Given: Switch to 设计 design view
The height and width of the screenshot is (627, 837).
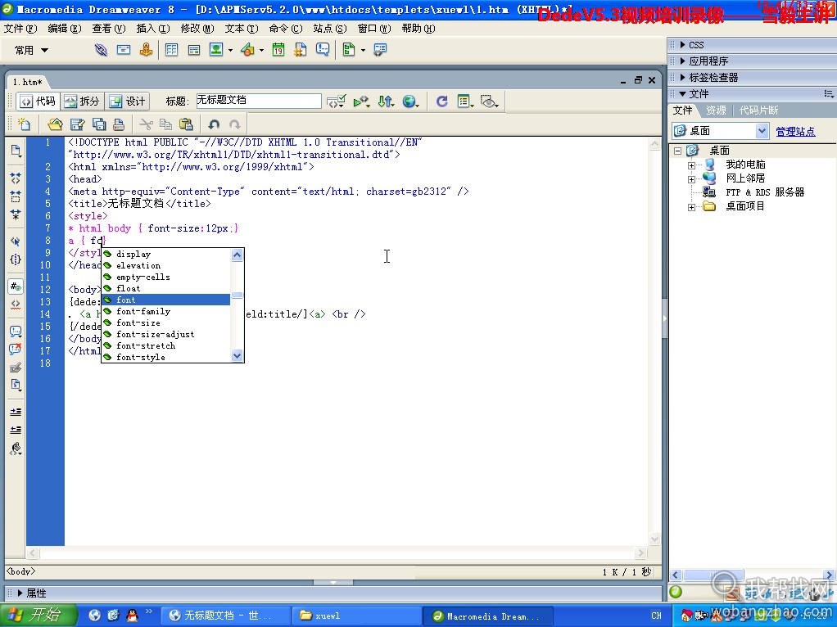Looking at the screenshot, I should (x=126, y=101).
